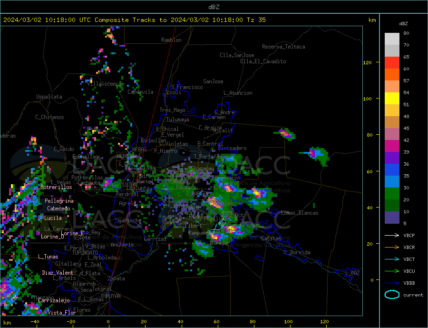Click the green VBCU arrow legend icon
The width and height of the screenshot is (428, 328).
(392, 271)
